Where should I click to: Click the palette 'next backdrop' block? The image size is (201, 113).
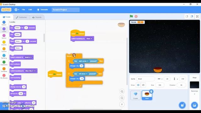15,78
